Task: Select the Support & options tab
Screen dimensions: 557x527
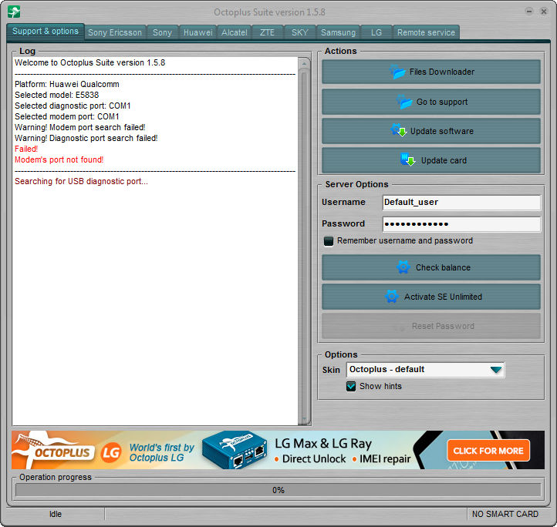Action: [x=46, y=32]
